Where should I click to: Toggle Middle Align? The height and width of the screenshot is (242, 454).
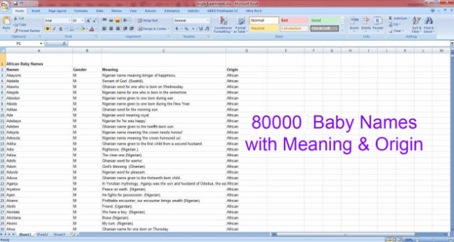pos(111,21)
